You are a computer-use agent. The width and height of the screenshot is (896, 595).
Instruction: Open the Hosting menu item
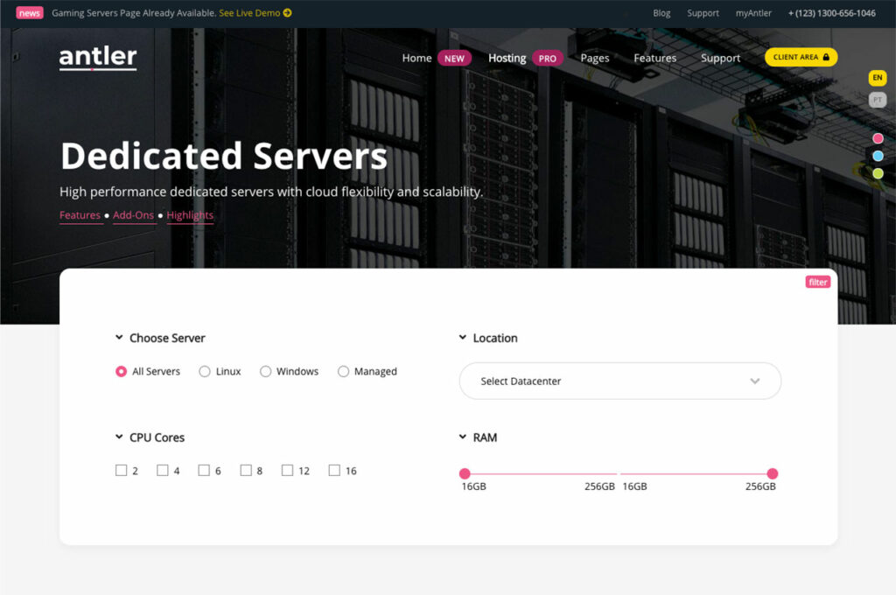tap(507, 59)
